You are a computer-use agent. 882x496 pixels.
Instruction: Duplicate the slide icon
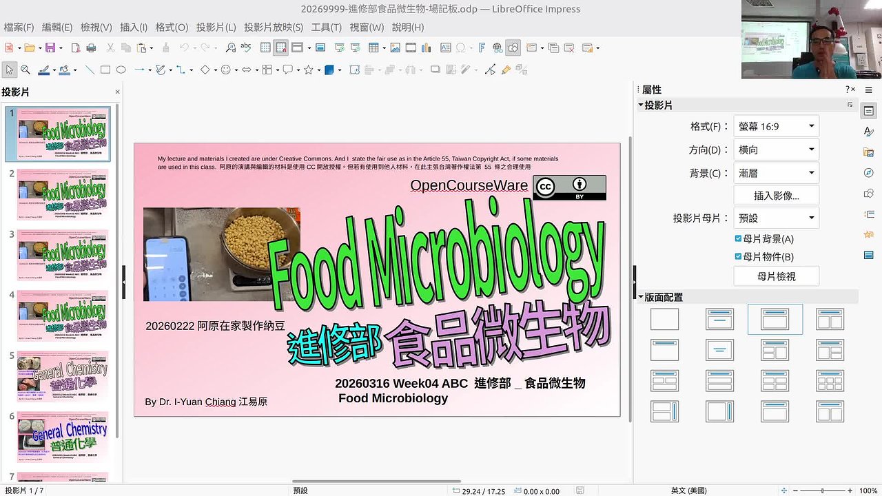point(553,48)
